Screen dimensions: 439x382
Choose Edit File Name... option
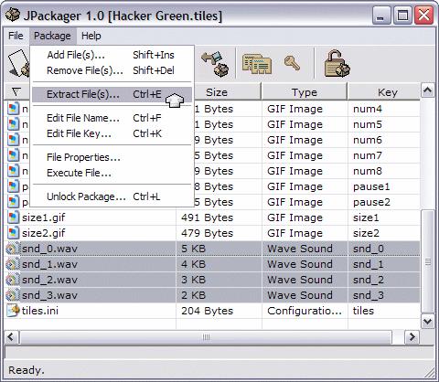[x=112, y=118]
